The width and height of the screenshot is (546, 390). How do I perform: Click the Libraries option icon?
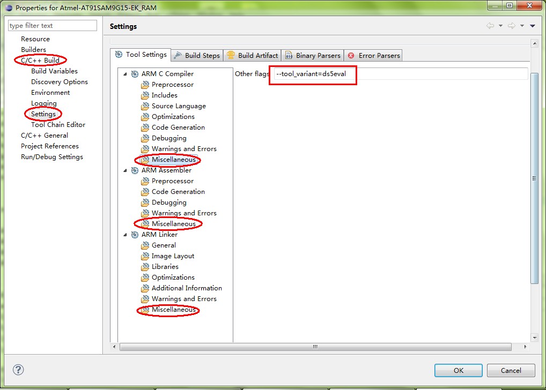pyautogui.click(x=145, y=267)
